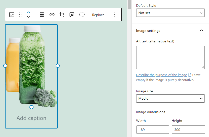Open the align options icon

pos(42,15)
